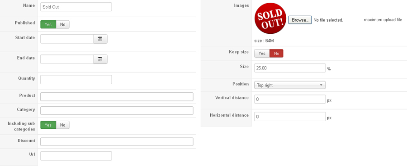The height and width of the screenshot is (168, 407).
Task: Set Published to No
Action: 63,25
